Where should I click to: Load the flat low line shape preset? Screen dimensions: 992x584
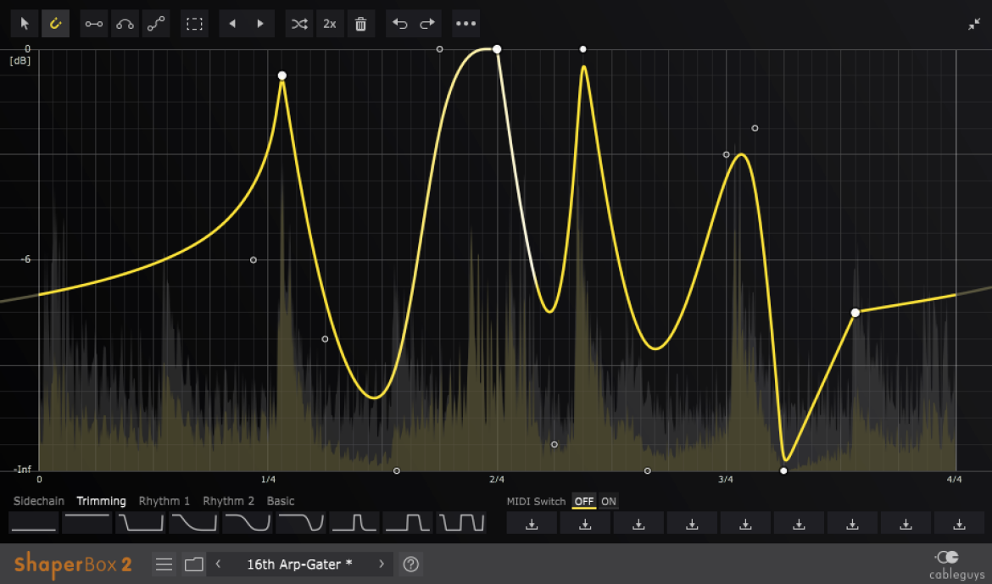[34, 523]
